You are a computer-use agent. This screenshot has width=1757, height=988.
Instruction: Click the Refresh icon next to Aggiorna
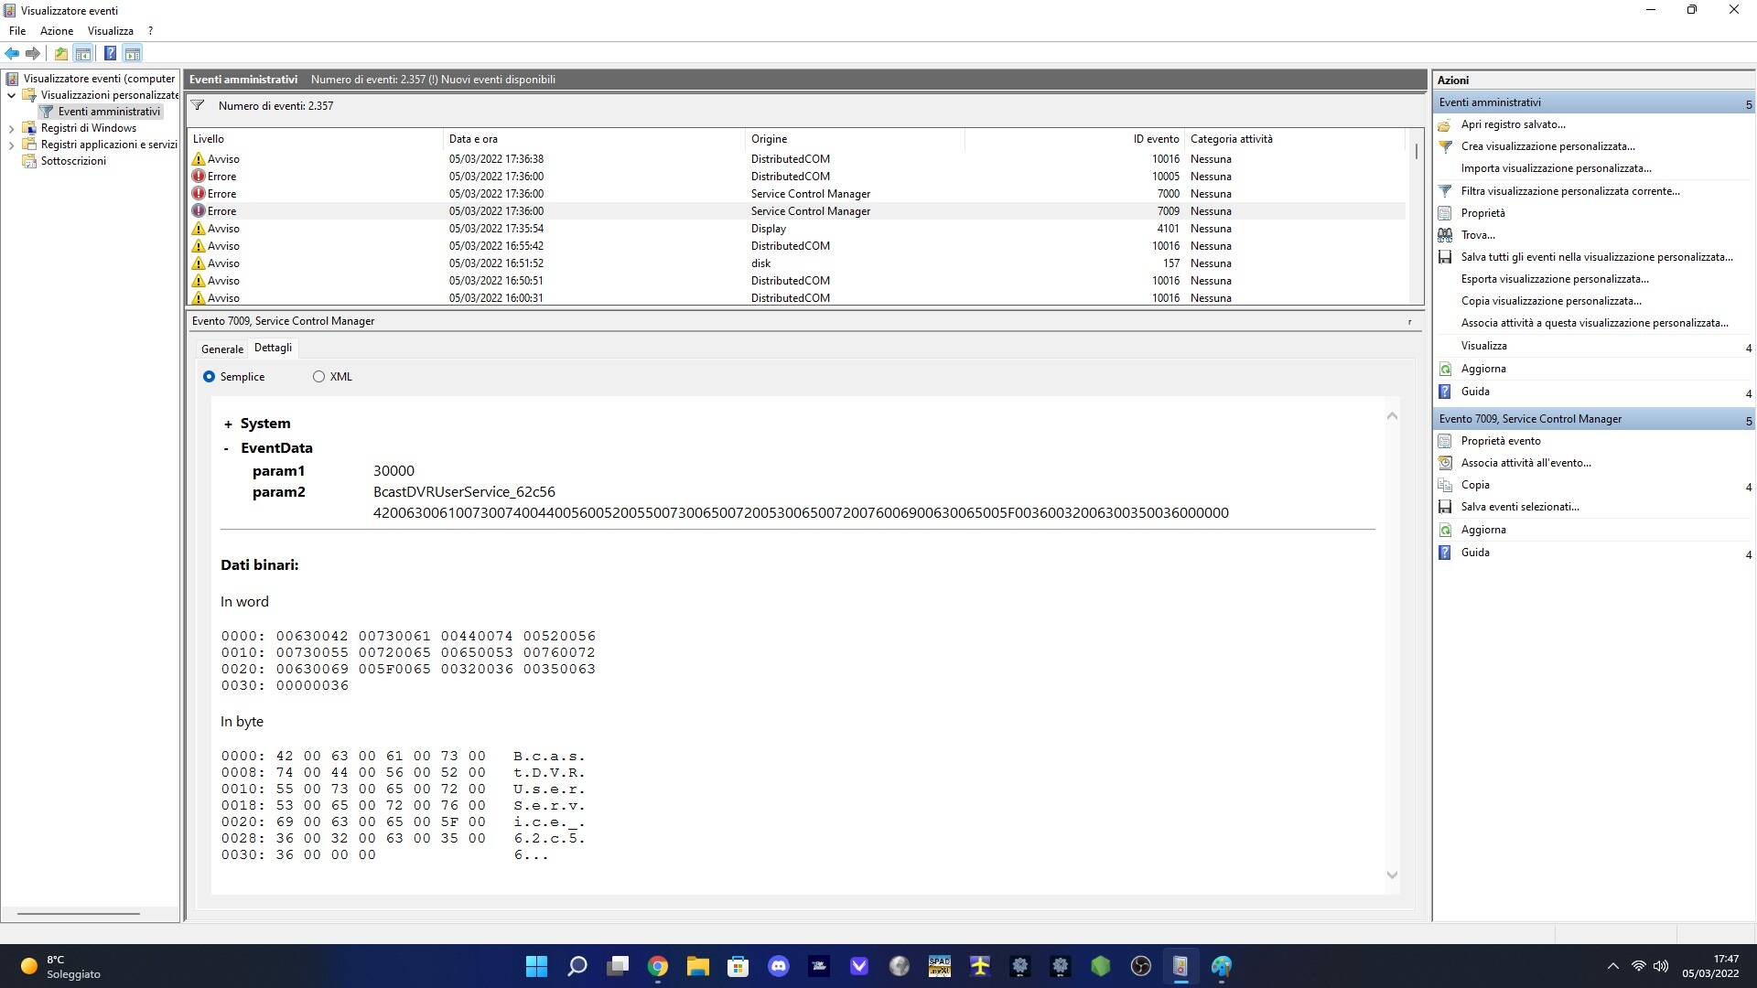(1445, 369)
